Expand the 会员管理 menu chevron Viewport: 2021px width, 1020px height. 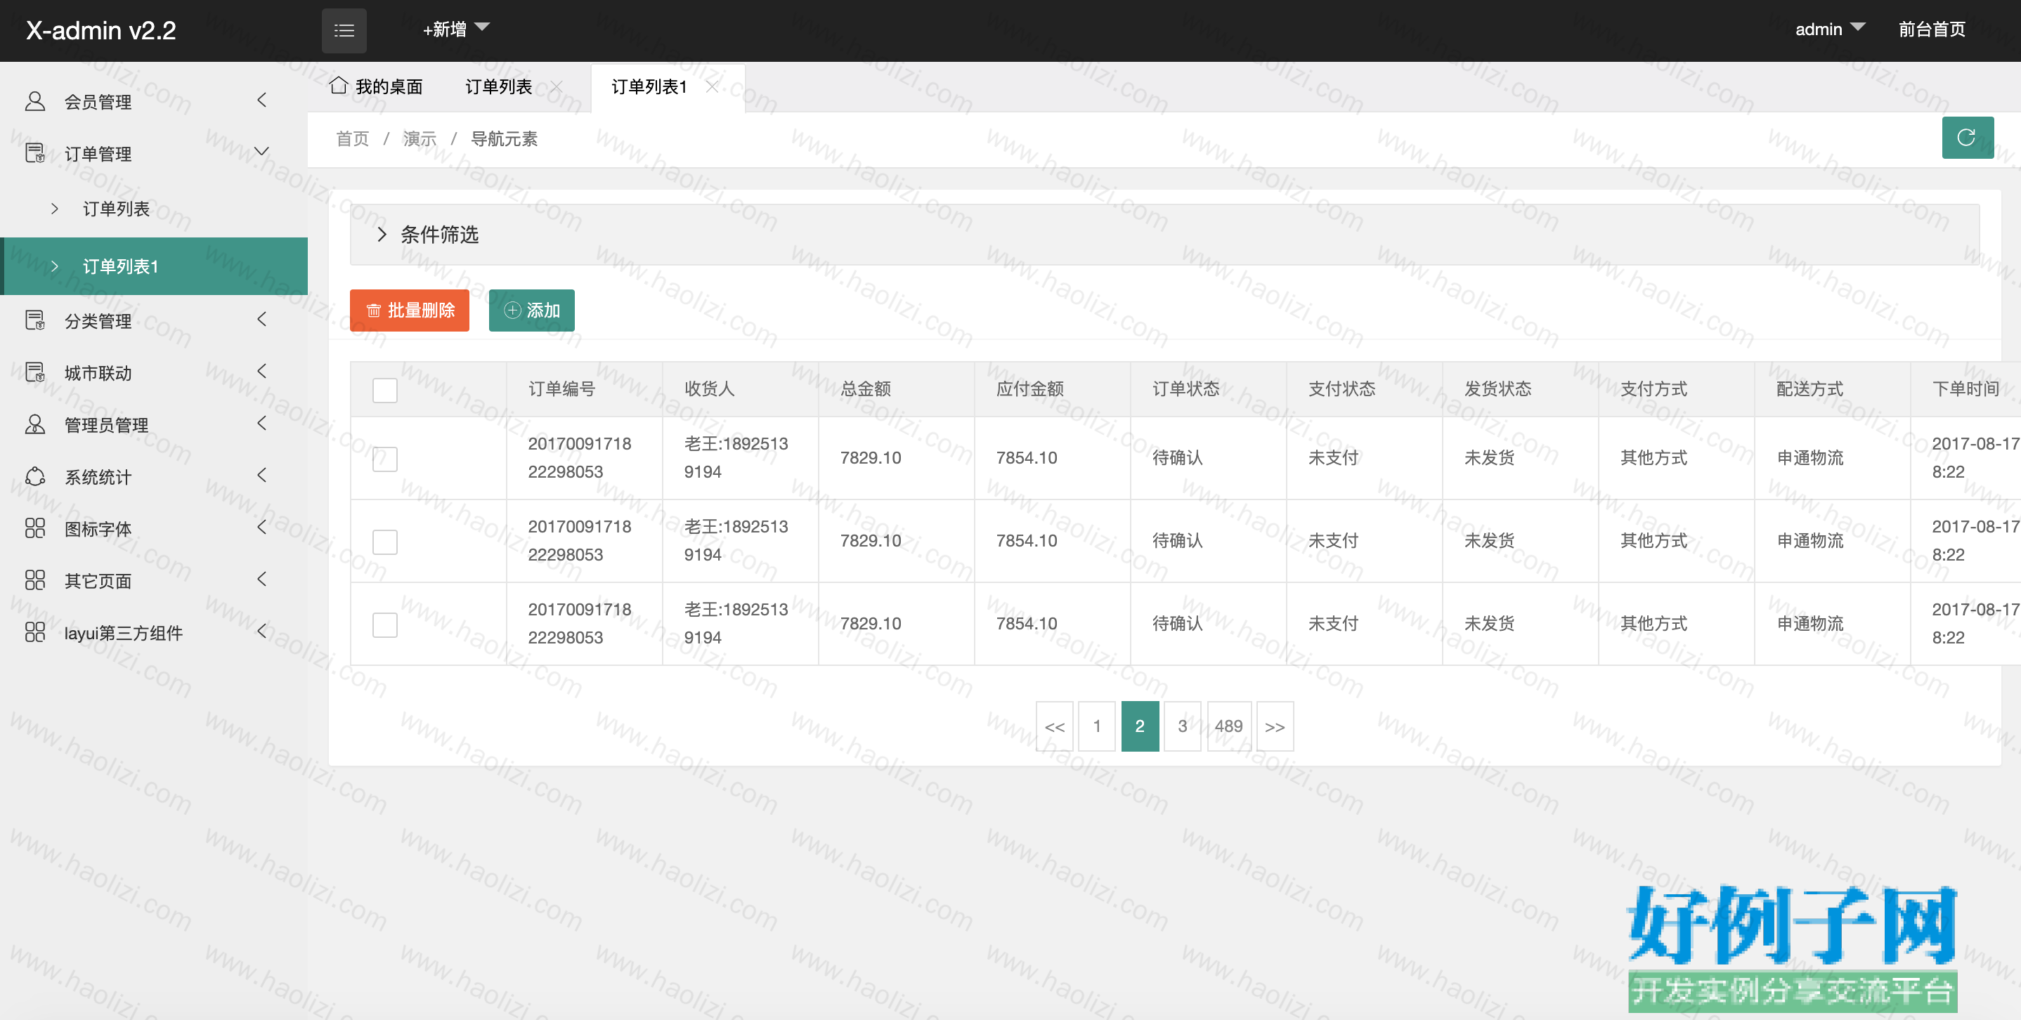click(262, 100)
